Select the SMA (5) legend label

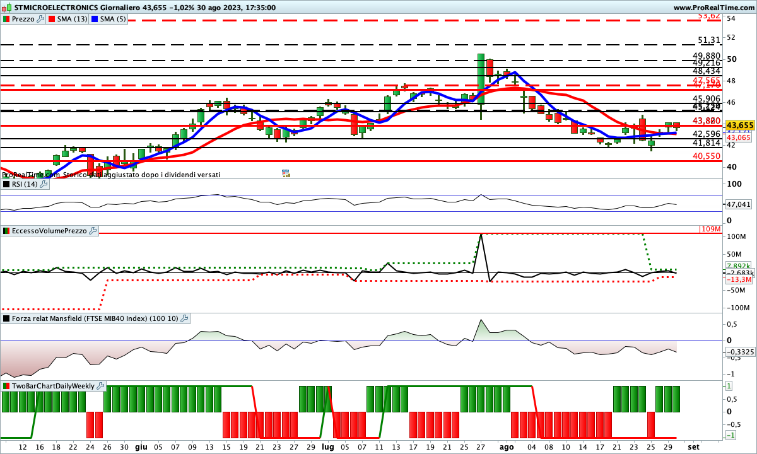[x=112, y=19]
